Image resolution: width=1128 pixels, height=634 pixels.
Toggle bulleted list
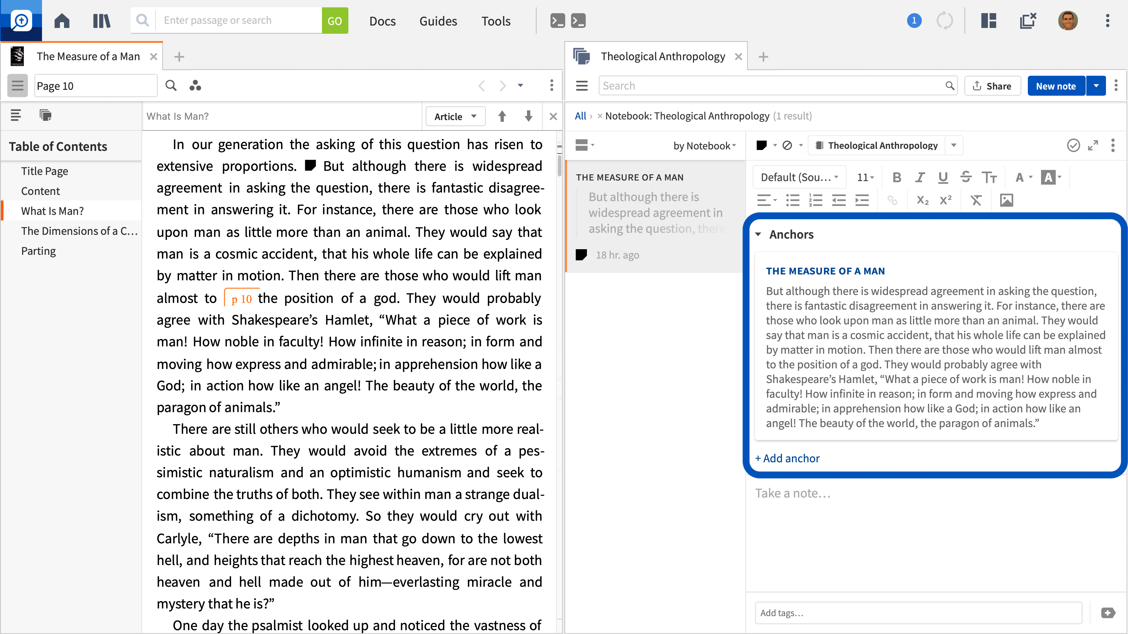coord(793,200)
